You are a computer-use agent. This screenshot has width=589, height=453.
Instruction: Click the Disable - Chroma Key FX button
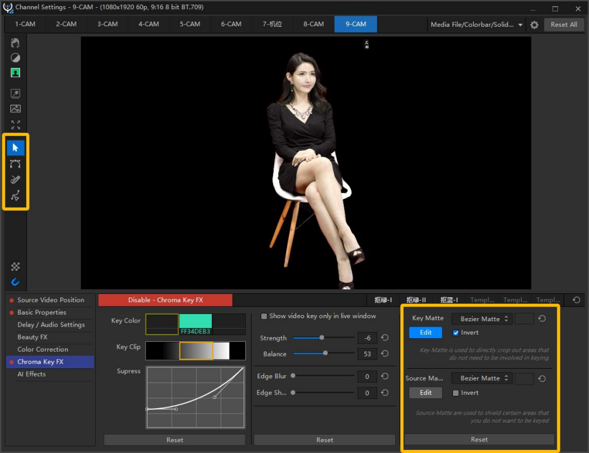(165, 300)
